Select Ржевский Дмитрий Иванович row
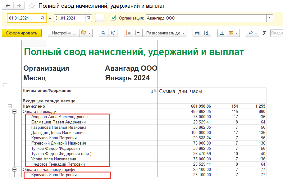This screenshot has height=179, width=283. pos(59,143)
